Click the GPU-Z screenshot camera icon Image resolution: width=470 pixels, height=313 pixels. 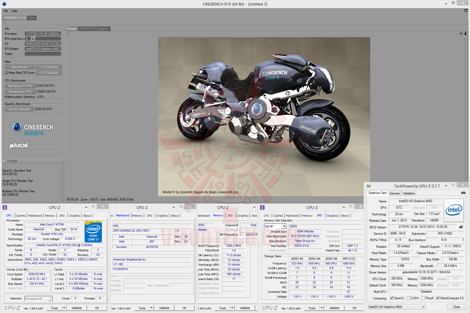point(463,193)
